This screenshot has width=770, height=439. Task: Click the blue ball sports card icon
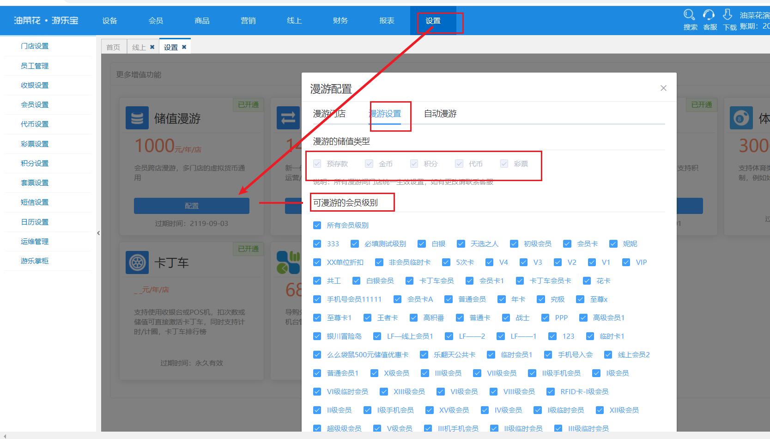pos(741,118)
